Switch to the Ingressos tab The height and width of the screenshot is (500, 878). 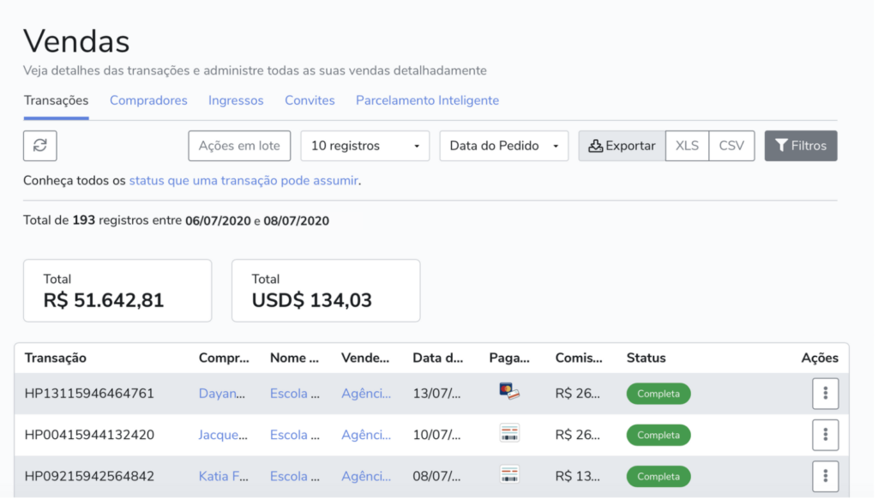click(x=236, y=100)
